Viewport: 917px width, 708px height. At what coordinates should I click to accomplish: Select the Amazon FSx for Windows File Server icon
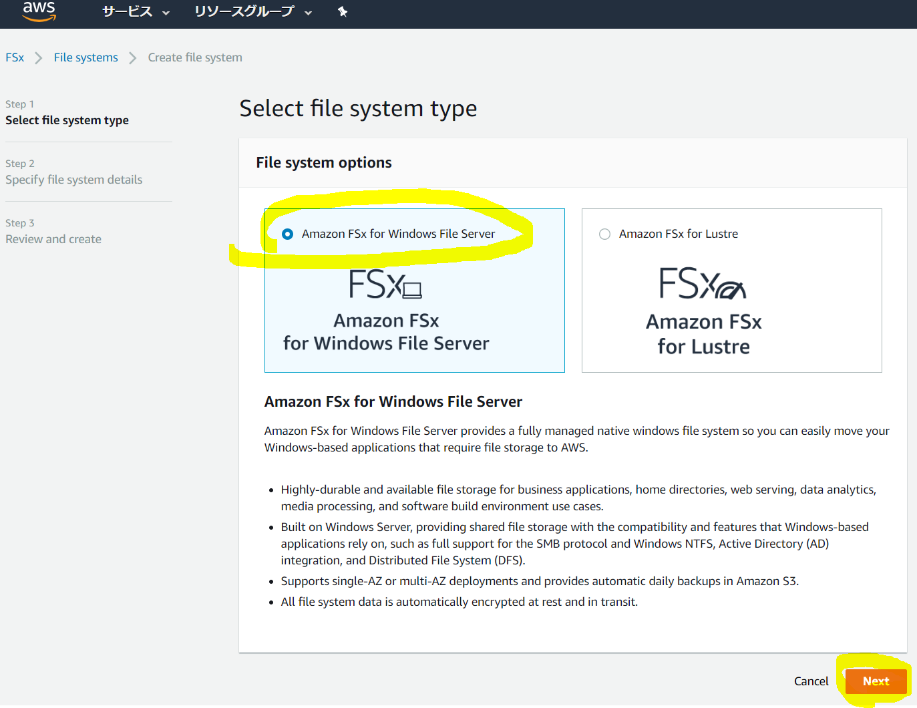386,284
